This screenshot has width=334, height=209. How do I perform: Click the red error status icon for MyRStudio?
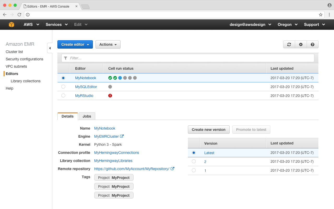[x=110, y=96]
